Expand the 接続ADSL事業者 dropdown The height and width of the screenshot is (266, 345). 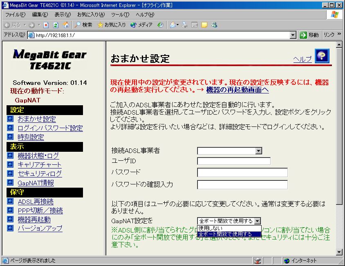point(258,151)
